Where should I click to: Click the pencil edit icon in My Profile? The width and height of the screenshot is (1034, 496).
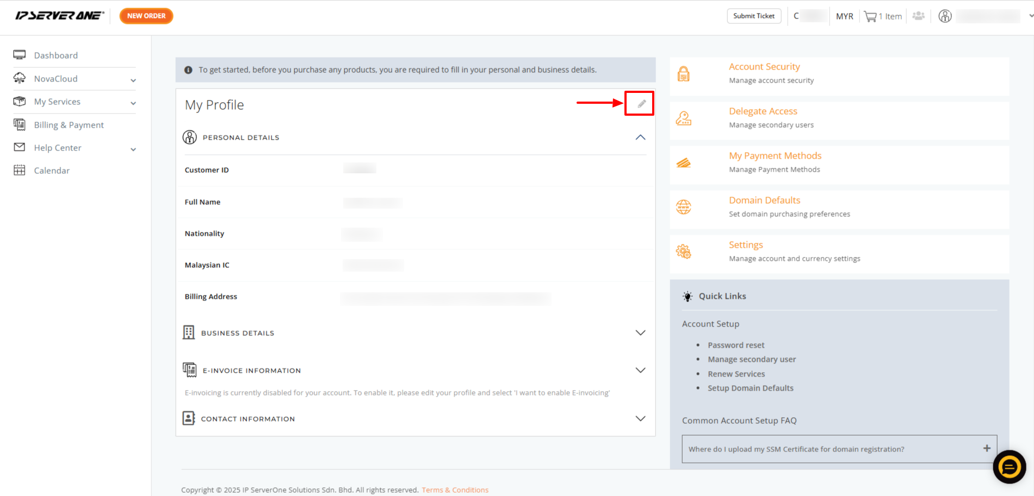(x=642, y=104)
